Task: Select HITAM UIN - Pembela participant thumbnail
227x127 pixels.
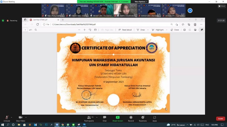Action: [150, 10]
